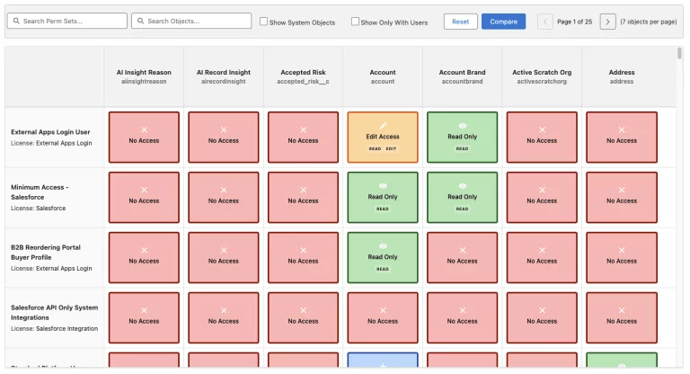690x374 pixels.
Task: Select Salesforce API Only System Integrations row label
Action: pyautogui.click(x=55, y=317)
